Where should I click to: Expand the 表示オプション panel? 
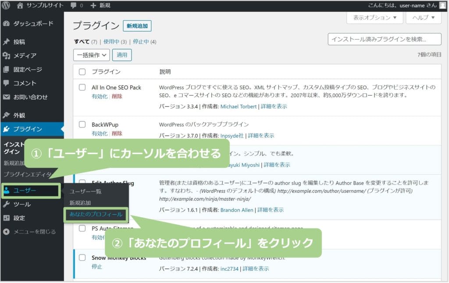tap(374, 18)
